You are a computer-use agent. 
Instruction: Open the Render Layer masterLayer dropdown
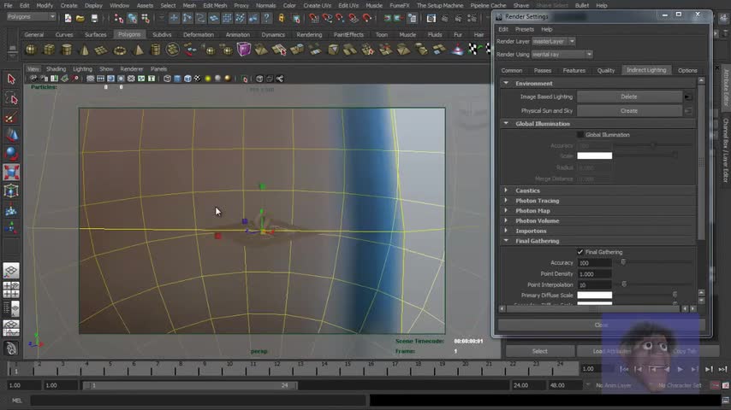click(x=553, y=41)
